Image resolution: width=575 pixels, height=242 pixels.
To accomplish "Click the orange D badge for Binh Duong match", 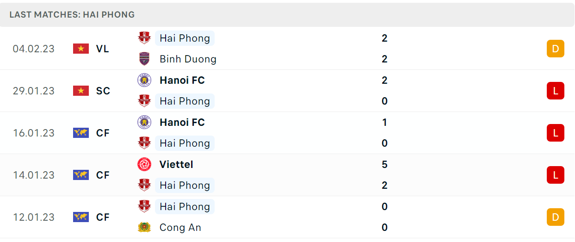I will [x=556, y=49].
